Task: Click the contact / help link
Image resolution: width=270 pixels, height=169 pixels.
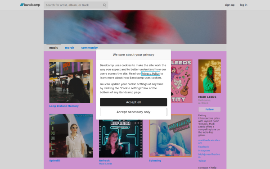Action: click(207, 168)
